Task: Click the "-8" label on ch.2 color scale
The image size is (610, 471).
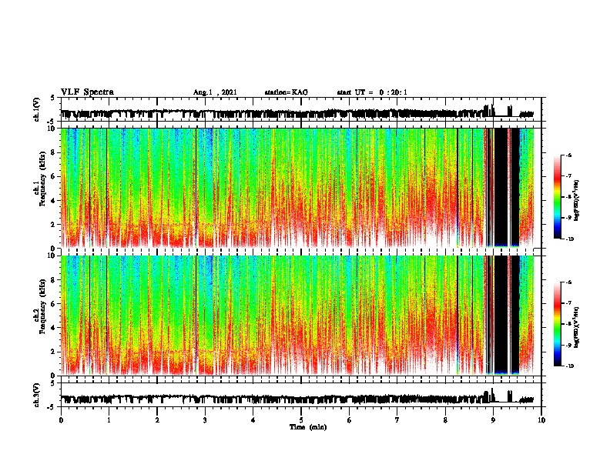Action: click(569, 324)
